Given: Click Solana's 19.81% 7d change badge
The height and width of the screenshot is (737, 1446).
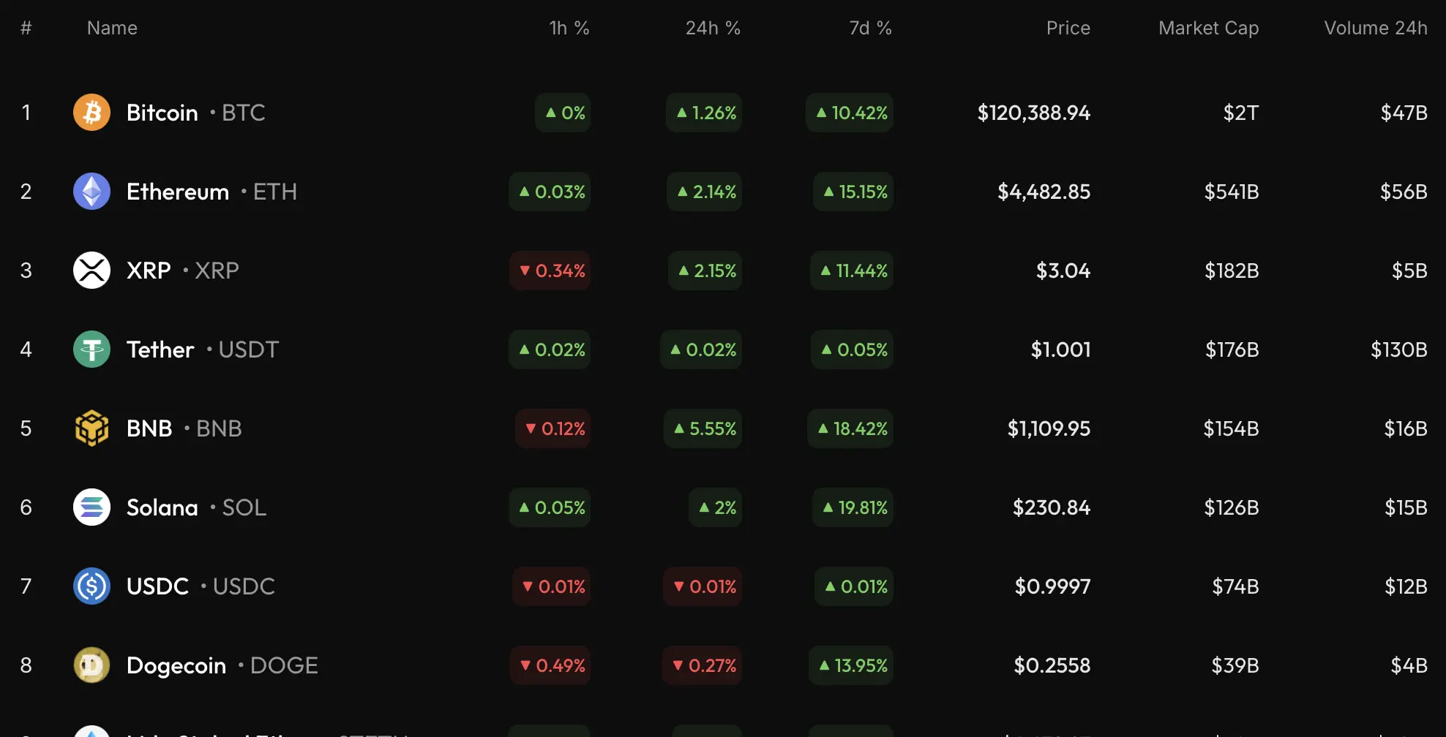Looking at the screenshot, I should coord(853,507).
